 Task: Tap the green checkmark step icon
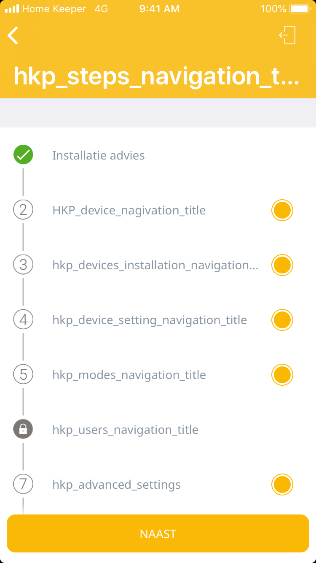(23, 155)
